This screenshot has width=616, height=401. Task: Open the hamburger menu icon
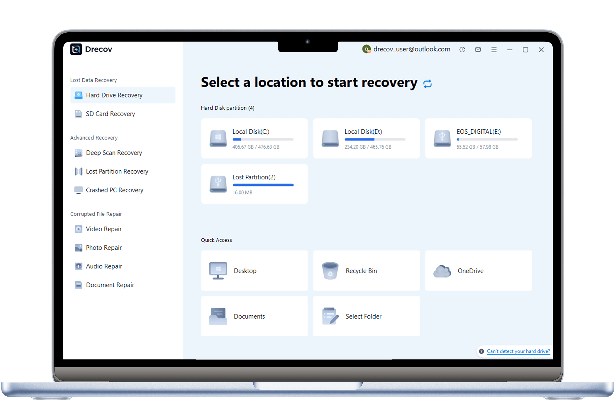(494, 50)
